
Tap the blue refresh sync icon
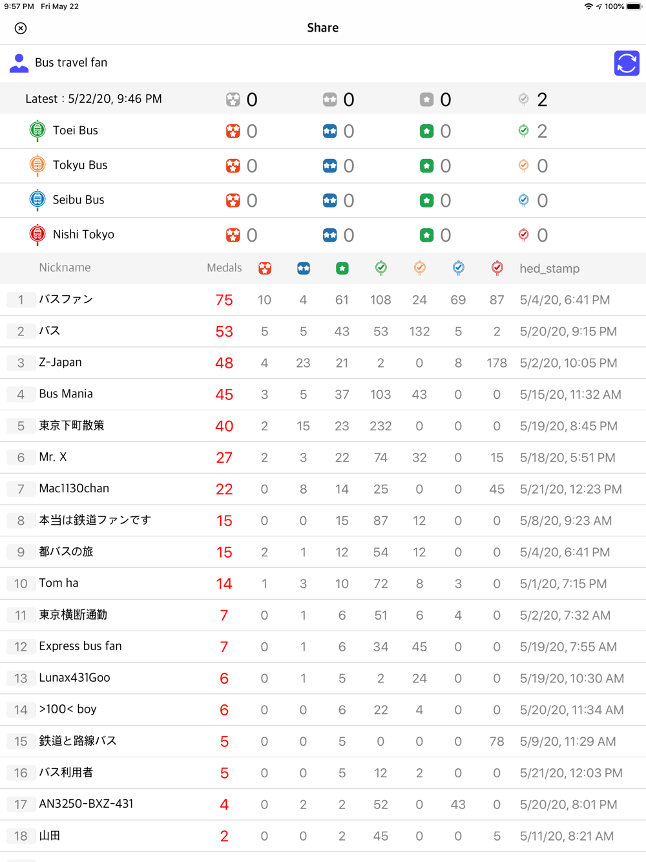(627, 63)
